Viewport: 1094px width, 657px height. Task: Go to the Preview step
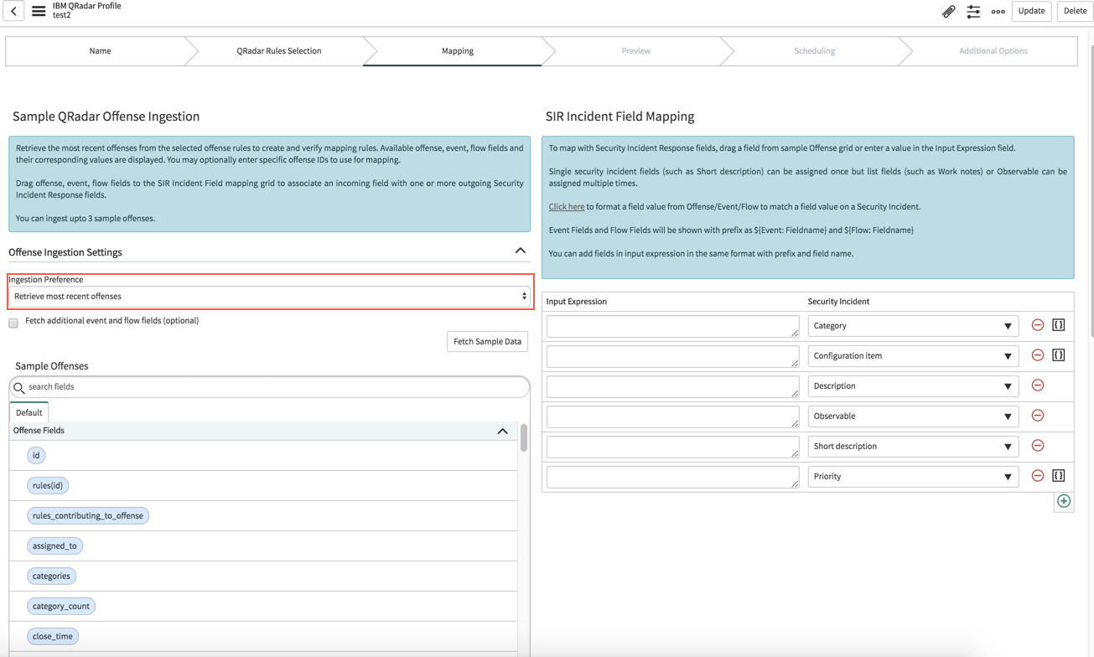pyautogui.click(x=635, y=51)
